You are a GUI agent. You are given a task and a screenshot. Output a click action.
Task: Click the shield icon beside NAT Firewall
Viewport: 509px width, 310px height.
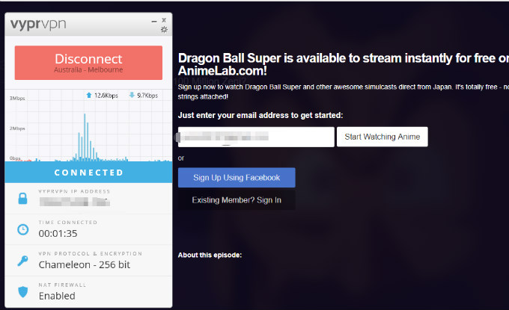pyautogui.click(x=22, y=292)
